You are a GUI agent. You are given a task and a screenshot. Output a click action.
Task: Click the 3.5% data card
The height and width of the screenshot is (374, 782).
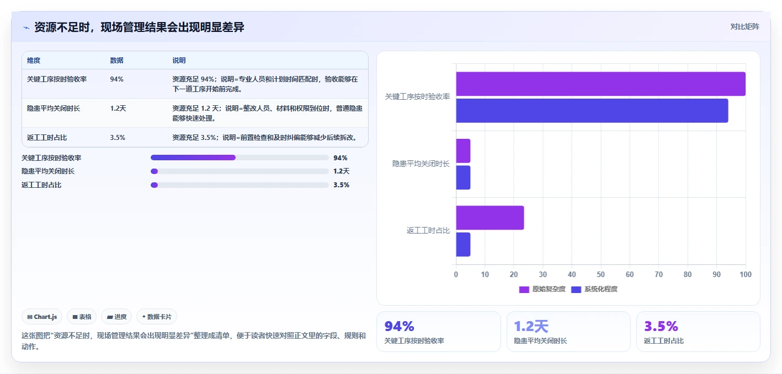coord(698,332)
